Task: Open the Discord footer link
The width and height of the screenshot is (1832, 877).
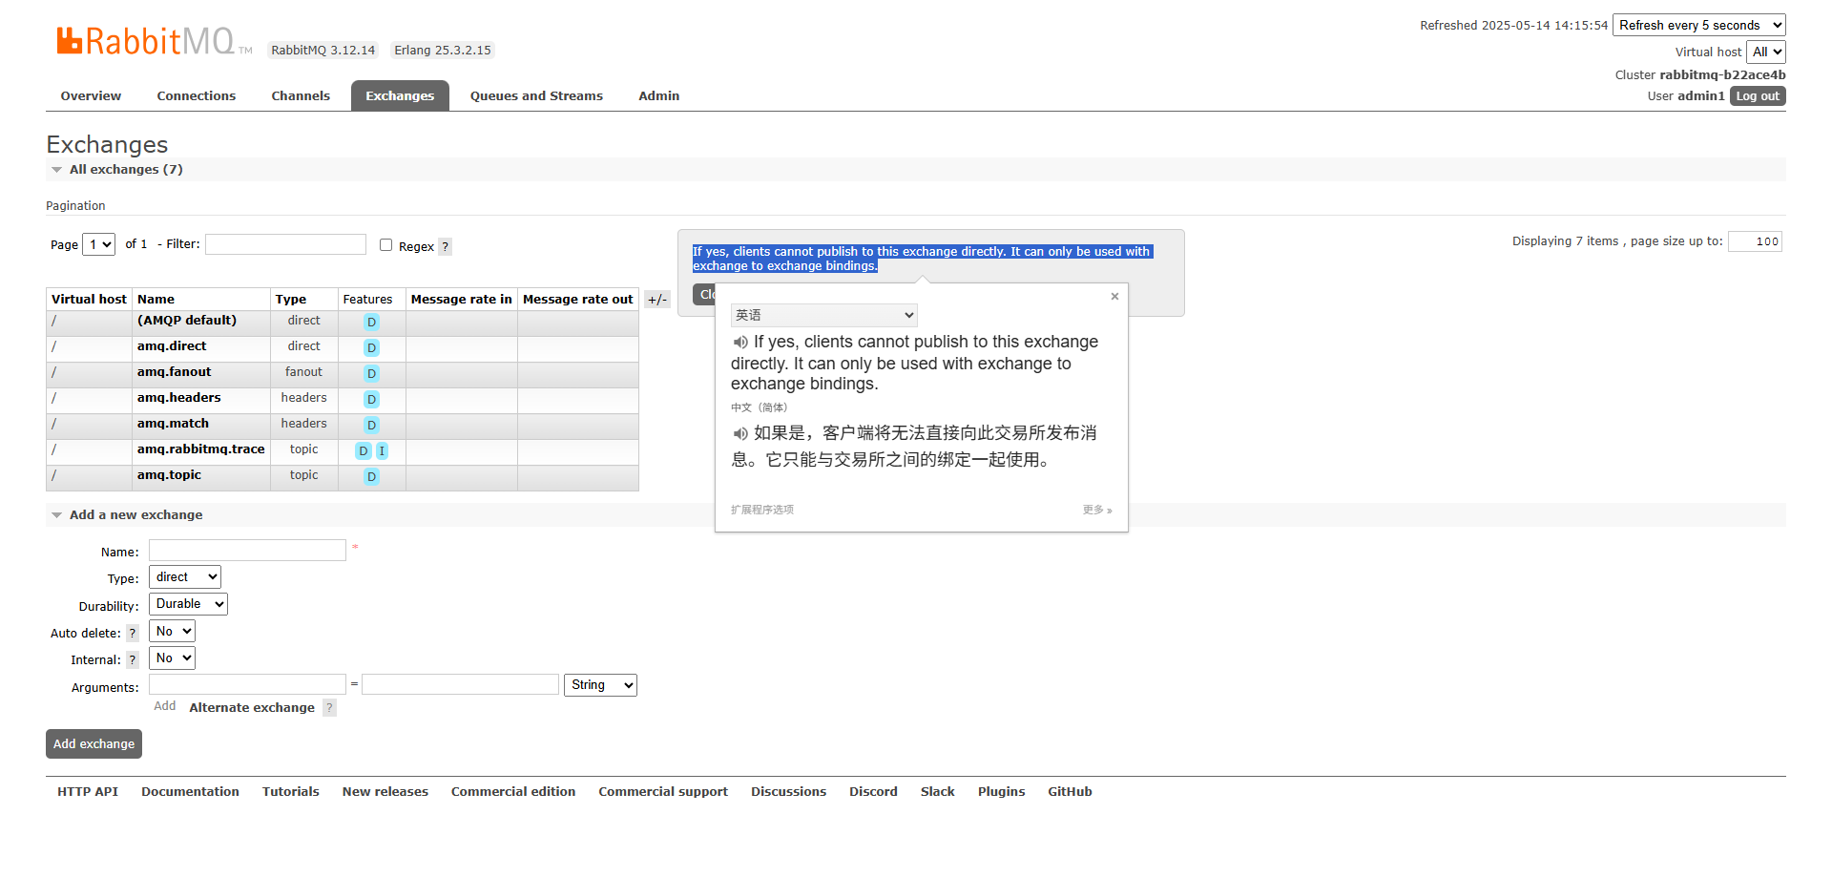Action: point(874,792)
